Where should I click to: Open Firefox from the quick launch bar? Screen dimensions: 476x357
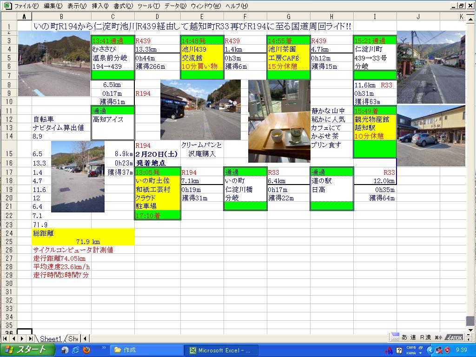[x=86, y=350]
